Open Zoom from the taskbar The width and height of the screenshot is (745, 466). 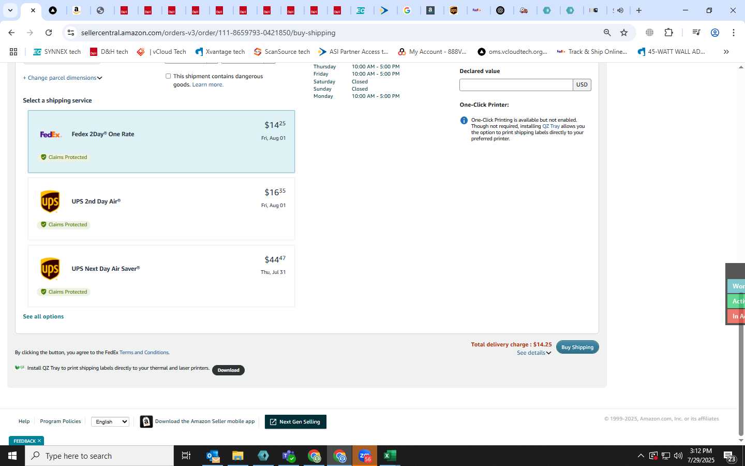pyautogui.click(x=365, y=456)
